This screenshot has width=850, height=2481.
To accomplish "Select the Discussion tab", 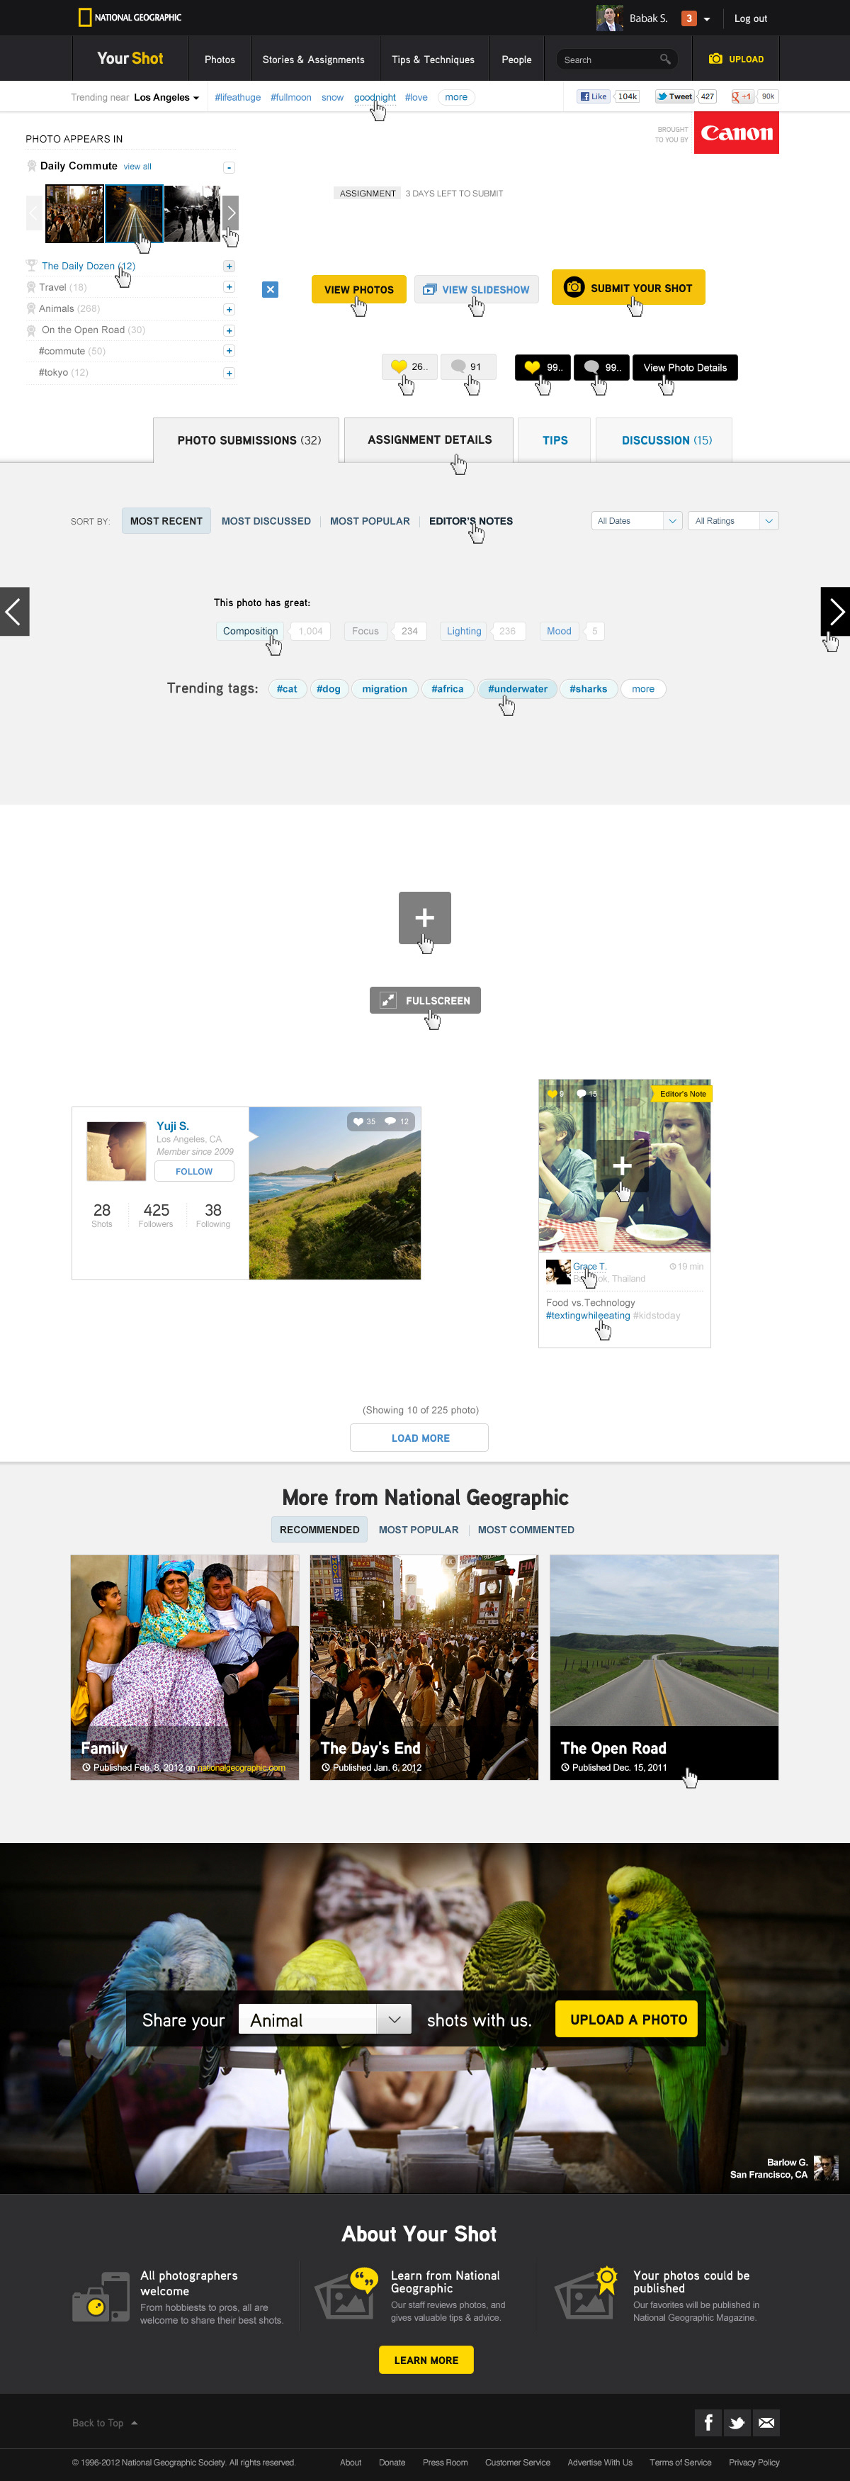I will [666, 440].
